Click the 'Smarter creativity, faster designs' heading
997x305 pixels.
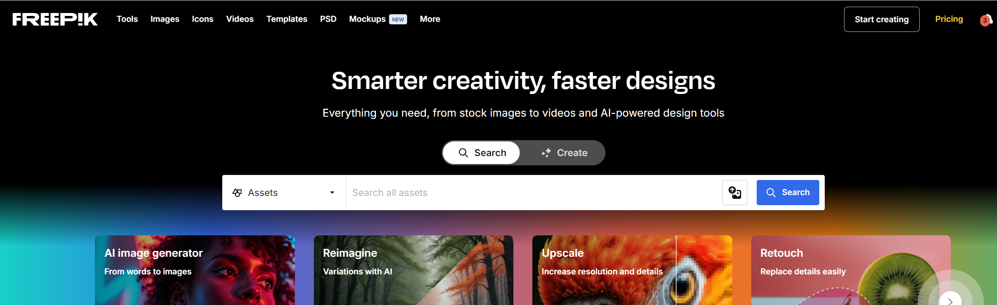pos(523,81)
